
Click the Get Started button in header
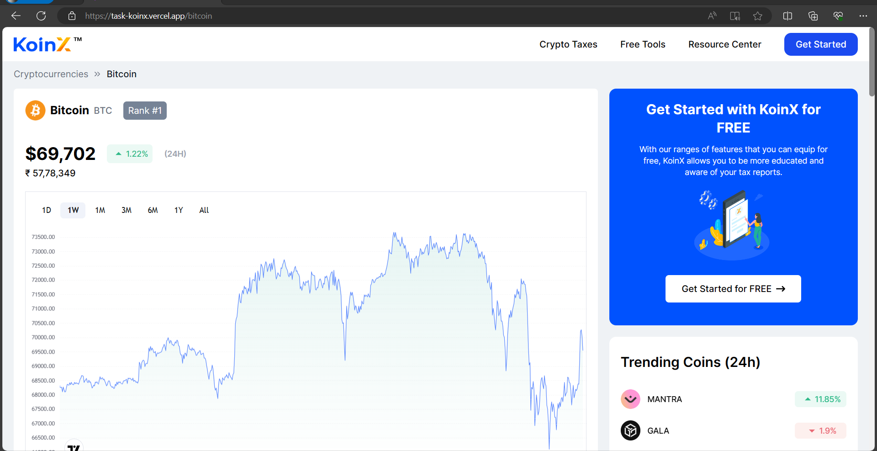tap(821, 44)
